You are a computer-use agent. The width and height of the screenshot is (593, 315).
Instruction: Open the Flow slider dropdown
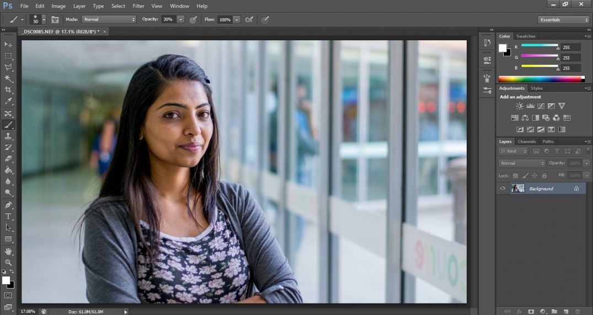(x=237, y=20)
